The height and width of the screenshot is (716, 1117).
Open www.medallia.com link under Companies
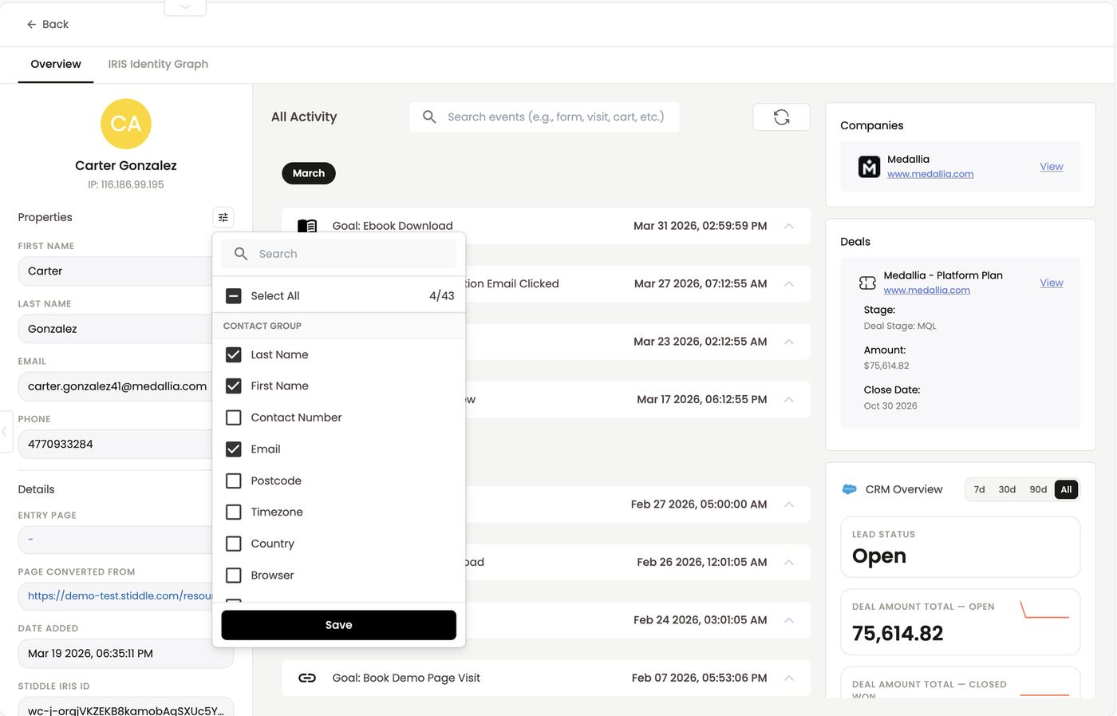coord(930,174)
